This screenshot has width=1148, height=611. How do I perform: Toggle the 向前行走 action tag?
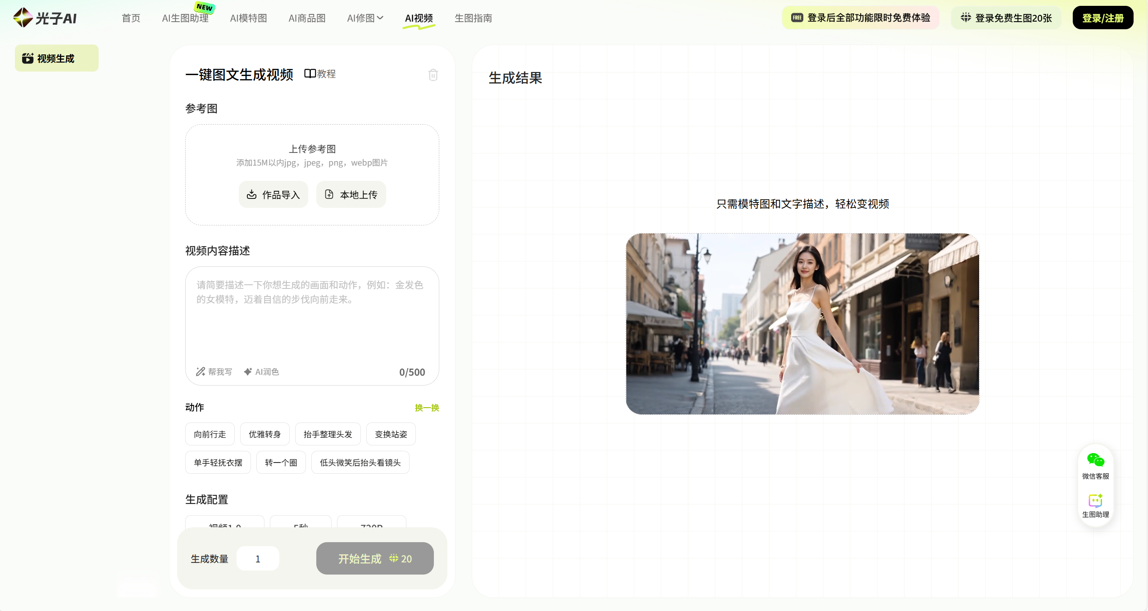(210, 434)
